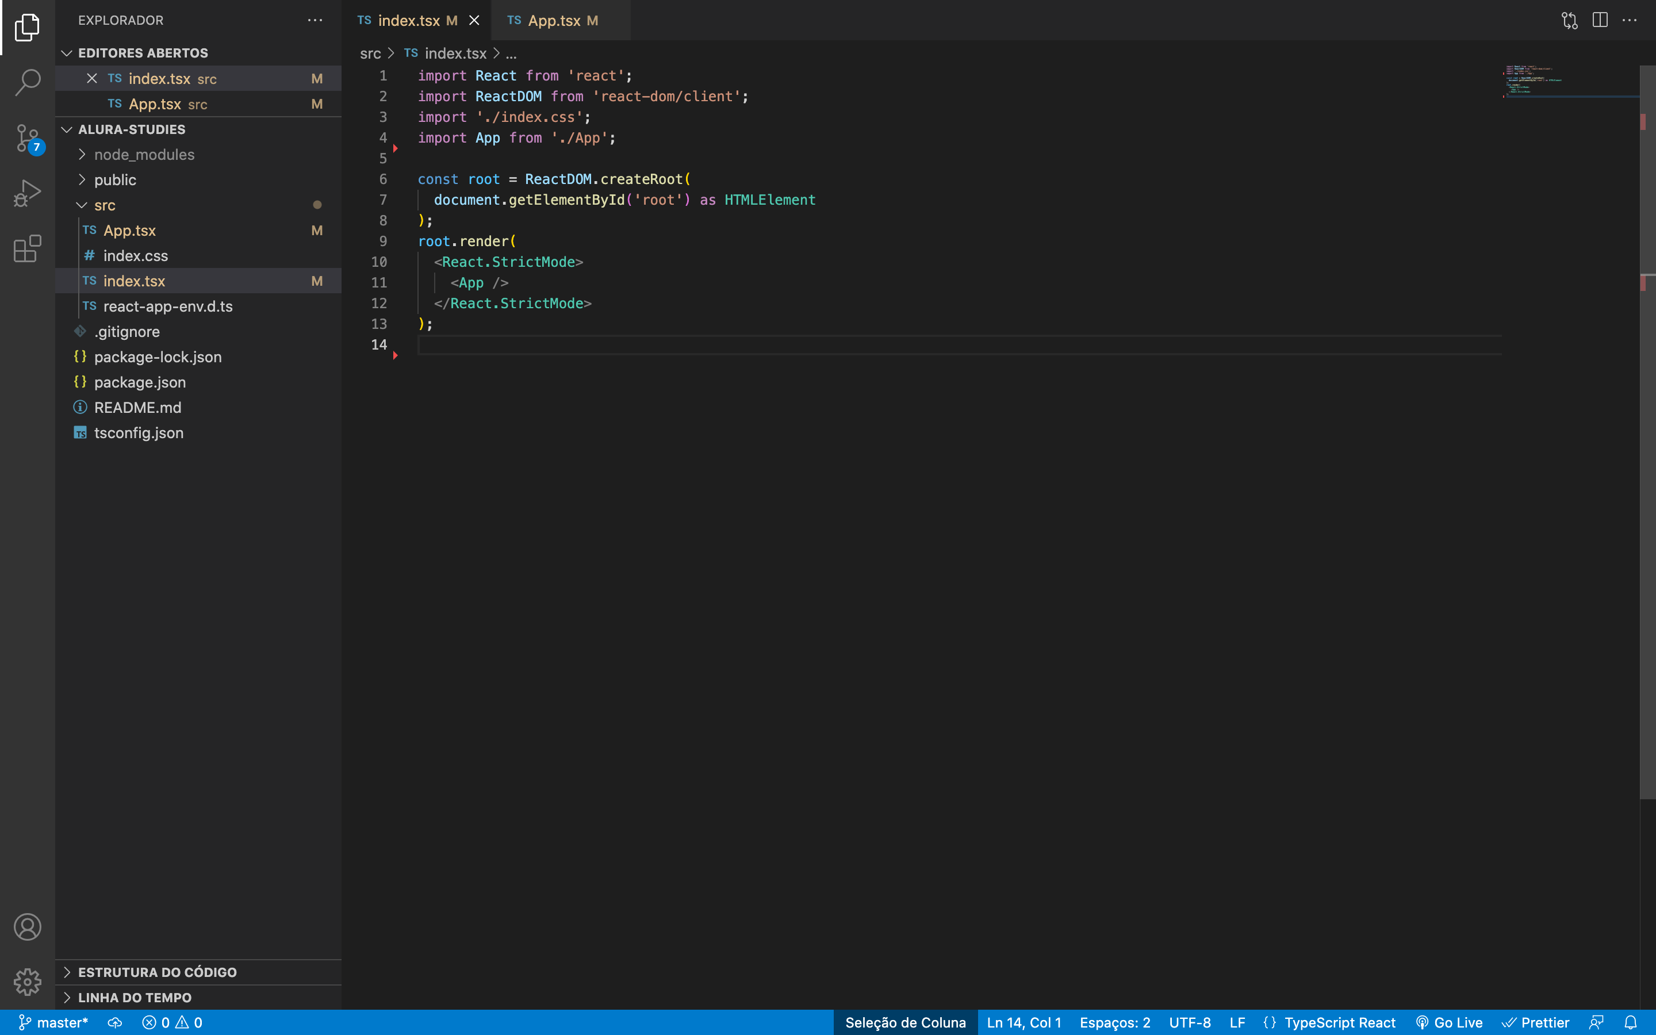
Task: Open index.tsx in the src folder
Action: tap(198, 281)
